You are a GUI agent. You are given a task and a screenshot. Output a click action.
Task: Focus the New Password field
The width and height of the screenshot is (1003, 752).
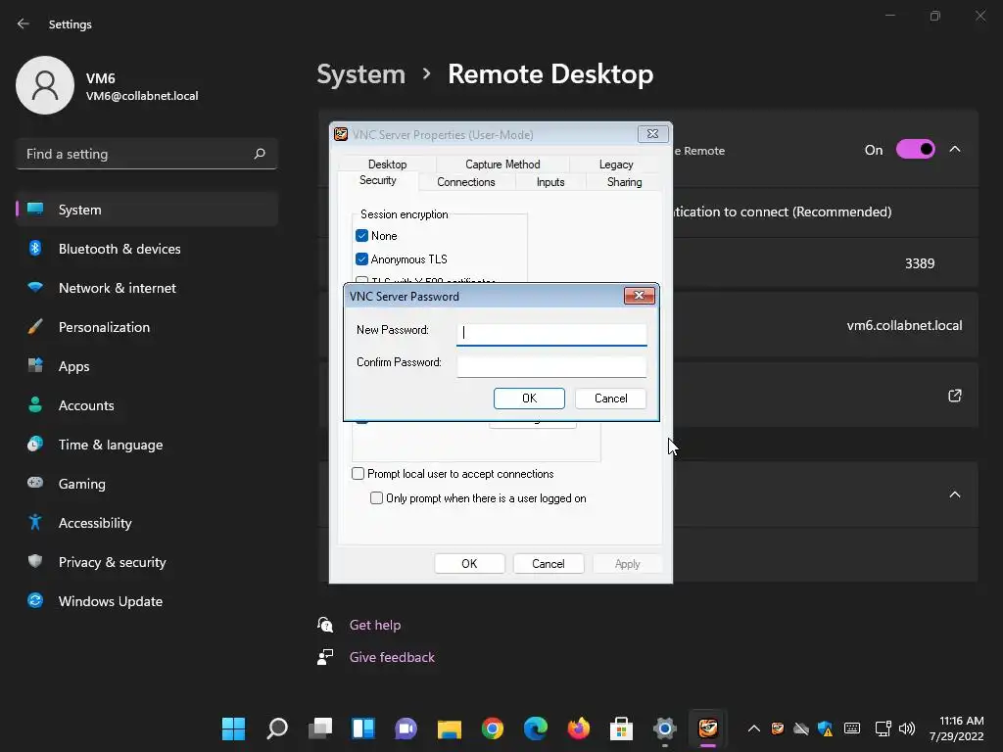pyautogui.click(x=551, y=333)
